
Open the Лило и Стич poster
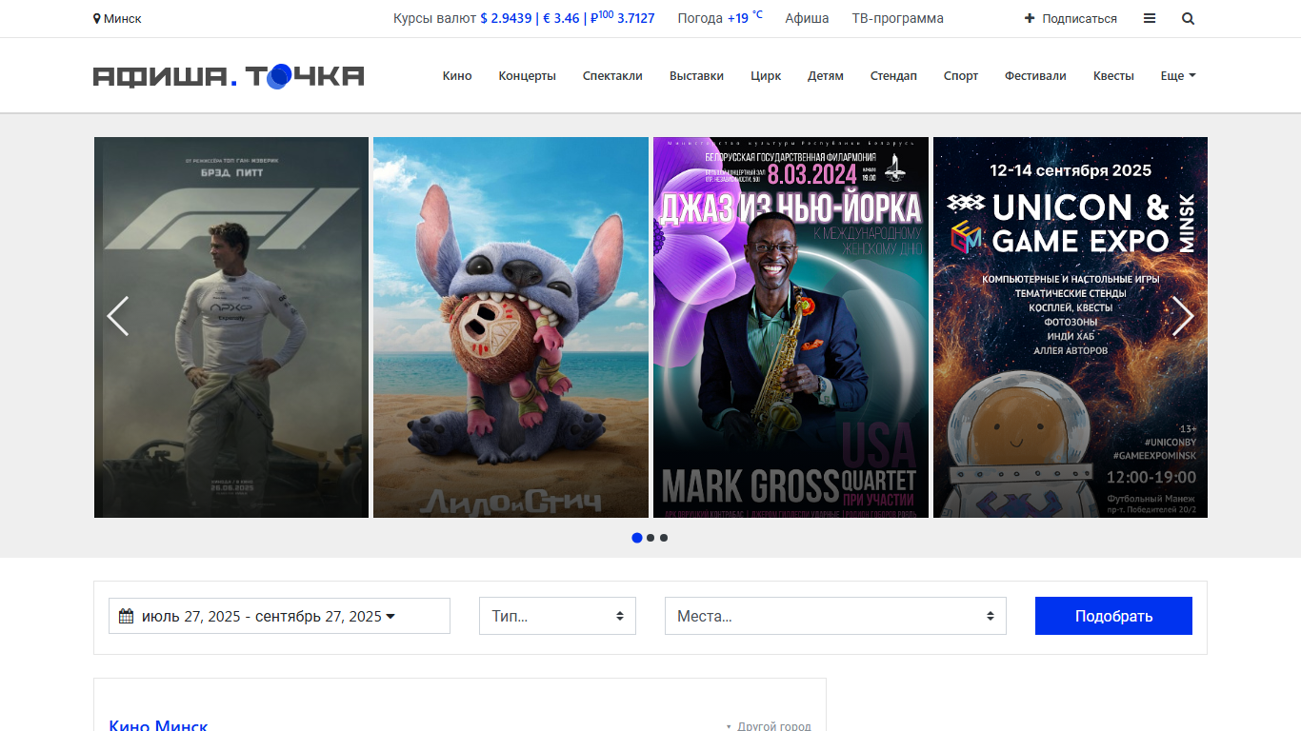(x=510, y=327)
